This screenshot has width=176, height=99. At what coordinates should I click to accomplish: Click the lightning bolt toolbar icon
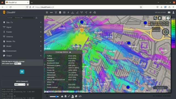pos(68,12)
